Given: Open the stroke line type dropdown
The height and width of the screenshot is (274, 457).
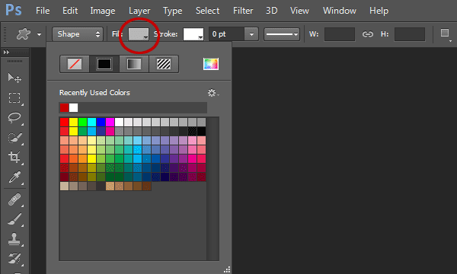Looking at the screenshot, I should pyautogui.click(x=282, y=34).
